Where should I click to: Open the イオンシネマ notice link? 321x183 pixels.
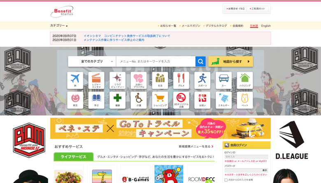tap(127, 36)
